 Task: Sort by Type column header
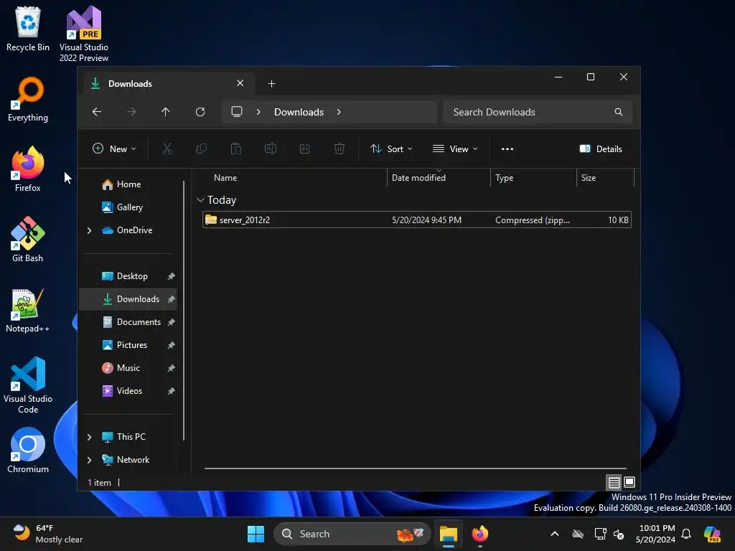coord(533,178)
